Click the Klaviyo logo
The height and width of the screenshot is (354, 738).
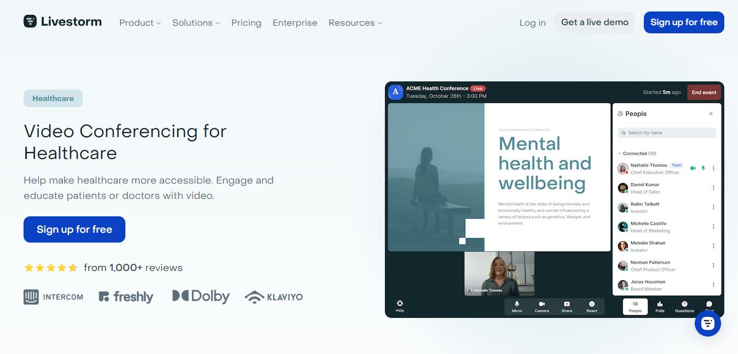274,297
